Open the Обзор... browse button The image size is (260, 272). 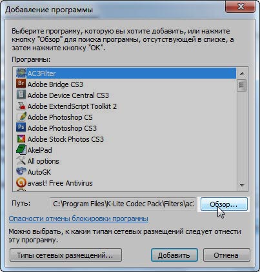[x=224, y=204]
